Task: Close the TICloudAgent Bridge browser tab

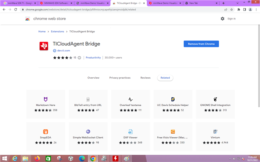Action: tap(144, 3)
